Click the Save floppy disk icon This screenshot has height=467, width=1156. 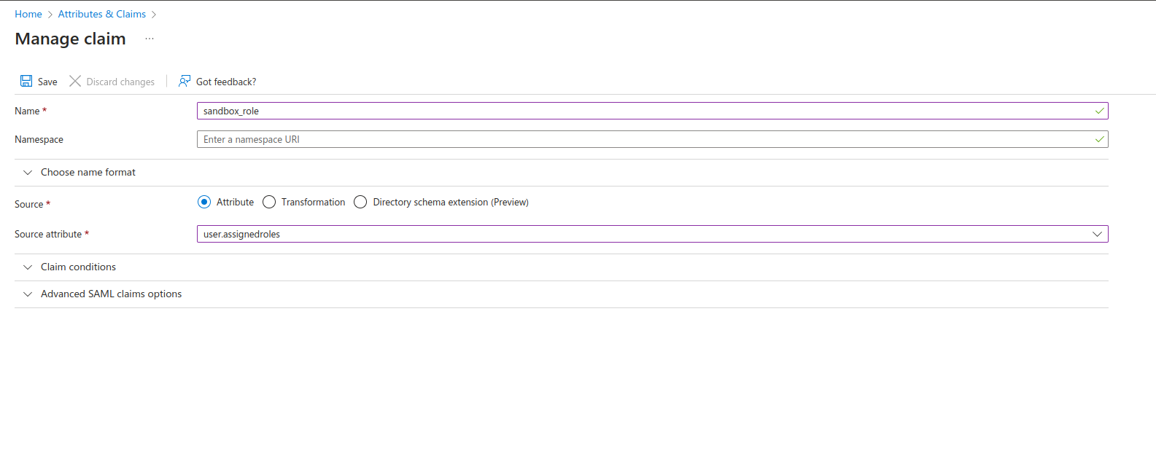click(x=26, y=81)
